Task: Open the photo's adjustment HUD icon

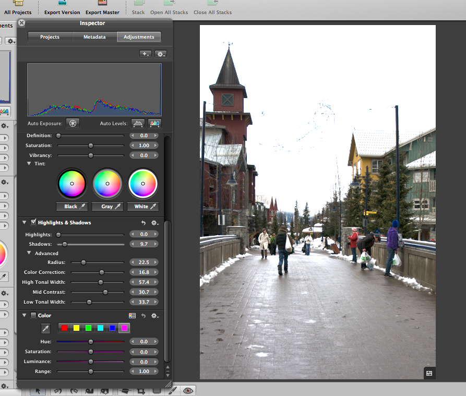Action: 429,373
